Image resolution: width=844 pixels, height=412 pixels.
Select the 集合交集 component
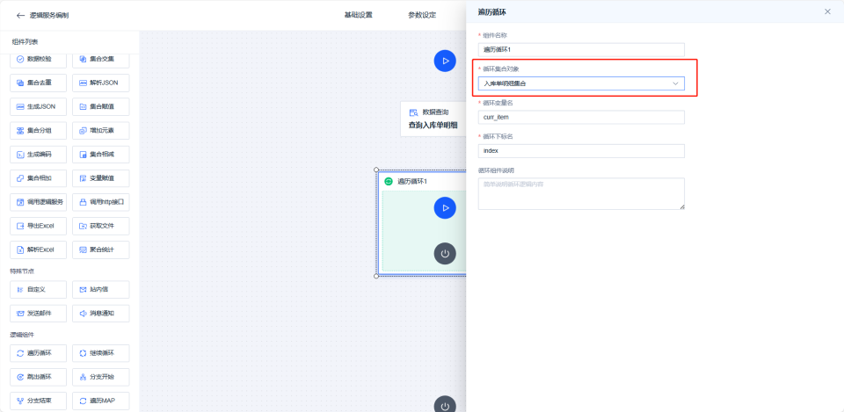(100, 59)
